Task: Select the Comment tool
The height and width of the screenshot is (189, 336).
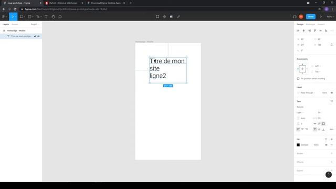Action: pyautogui.click(x=60, y=16)
